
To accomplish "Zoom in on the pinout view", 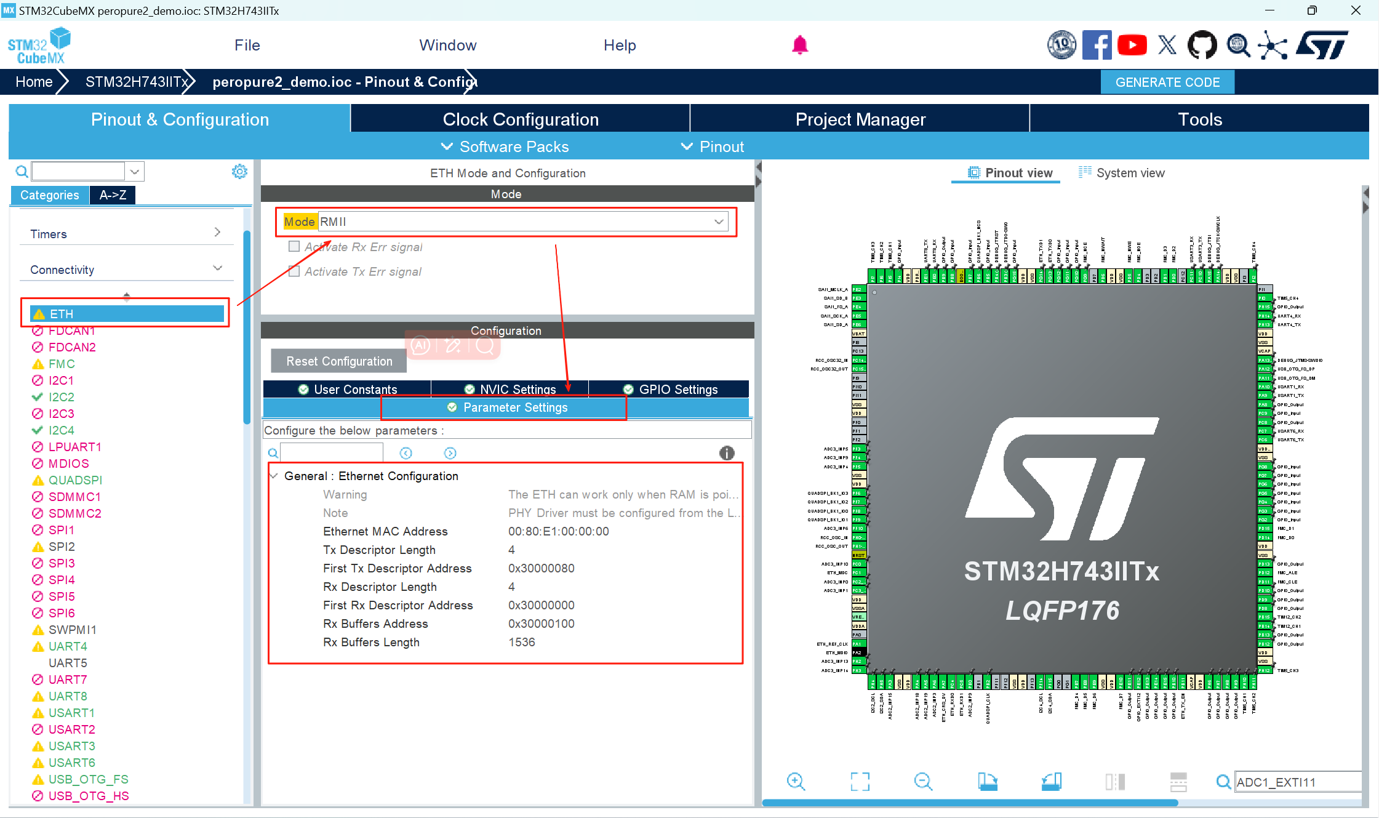I will 796,782.
